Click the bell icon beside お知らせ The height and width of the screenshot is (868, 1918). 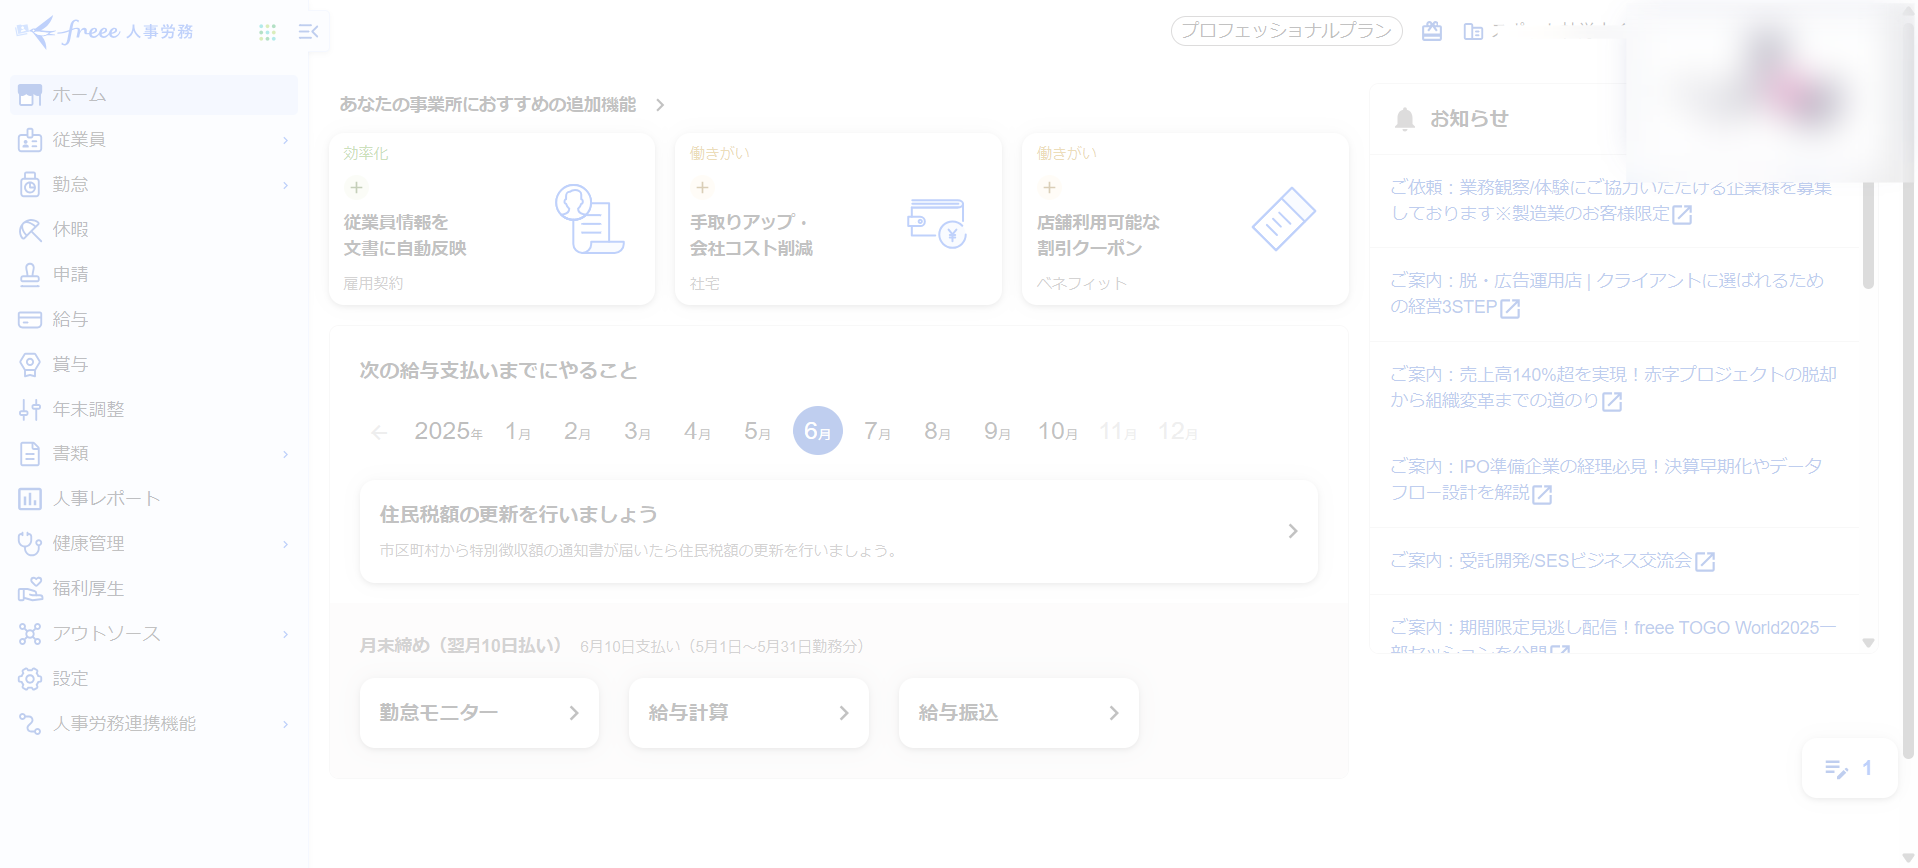pyautogui.click(x=1405, y=119)
